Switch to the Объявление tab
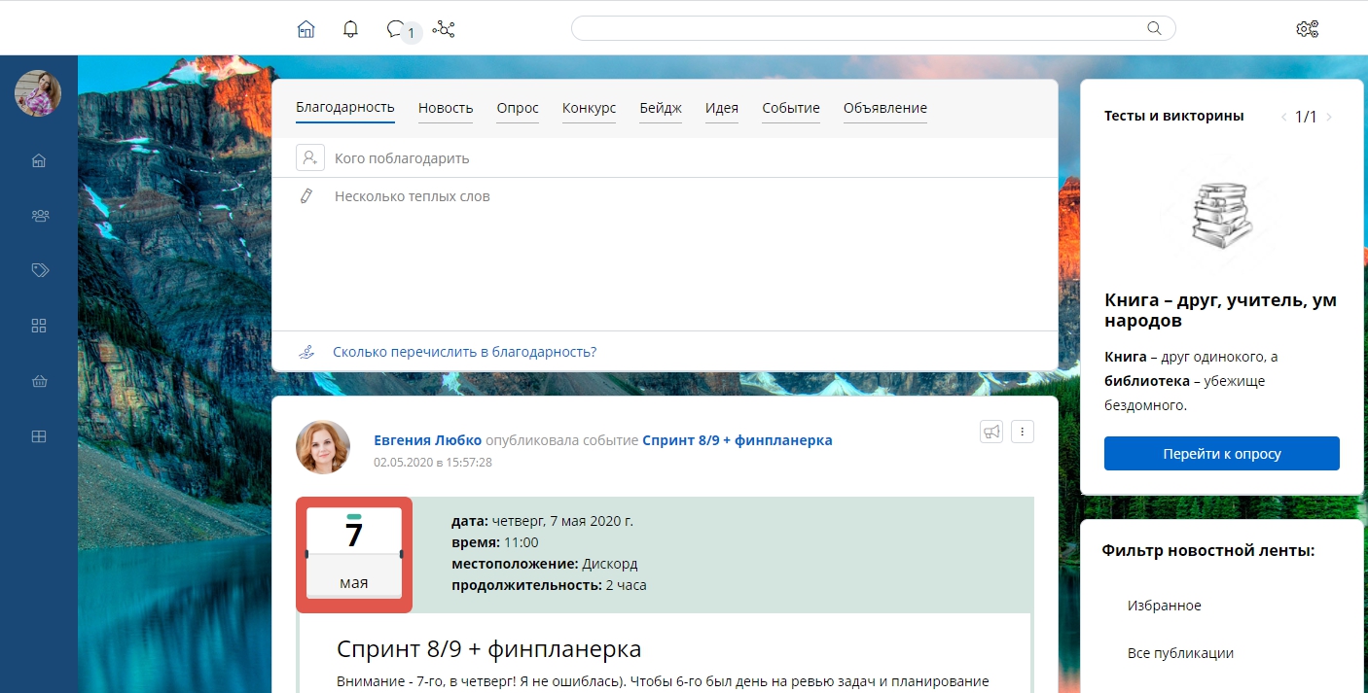1368x693 pixels. point(885,108)
